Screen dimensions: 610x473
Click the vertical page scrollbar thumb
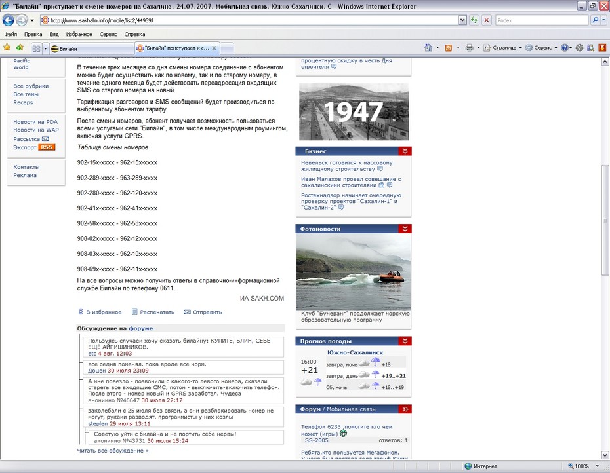(605, 220)
